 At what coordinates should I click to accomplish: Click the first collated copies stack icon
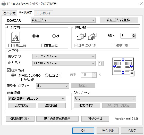tap(81, 36)
